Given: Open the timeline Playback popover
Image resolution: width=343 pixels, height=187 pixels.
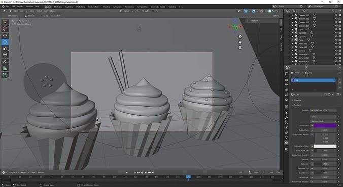Looking at the screenshot, I should [14, 172].
